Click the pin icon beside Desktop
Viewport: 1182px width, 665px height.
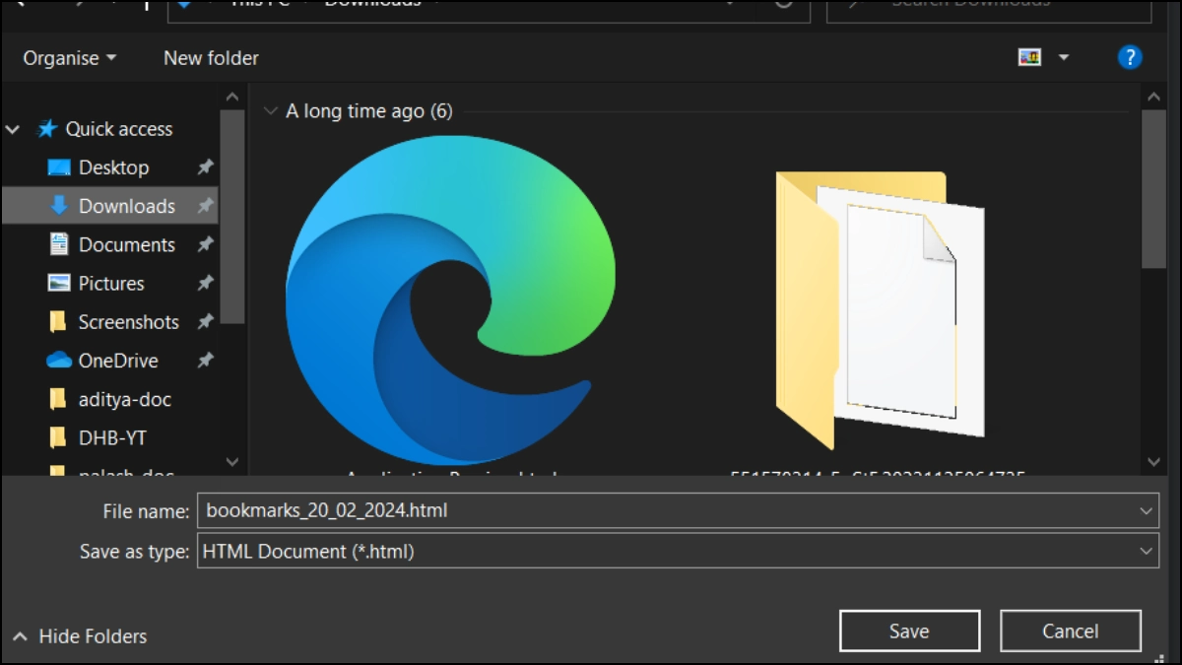point(205,167)
